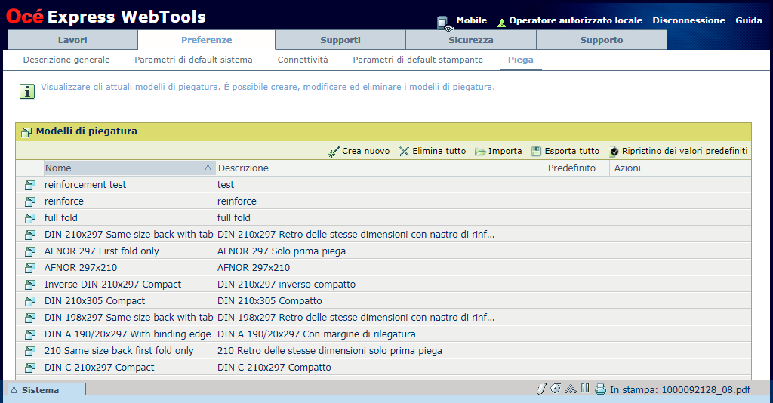Click DIN 210x305 Compact row icon

point(30,301)
